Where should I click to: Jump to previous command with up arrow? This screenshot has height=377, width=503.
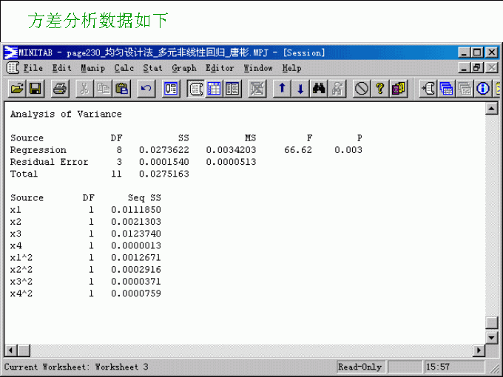[282, 89]
